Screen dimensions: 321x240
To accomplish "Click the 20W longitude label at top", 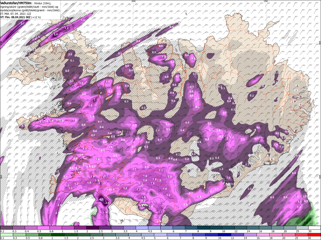I will click(133, 1).
